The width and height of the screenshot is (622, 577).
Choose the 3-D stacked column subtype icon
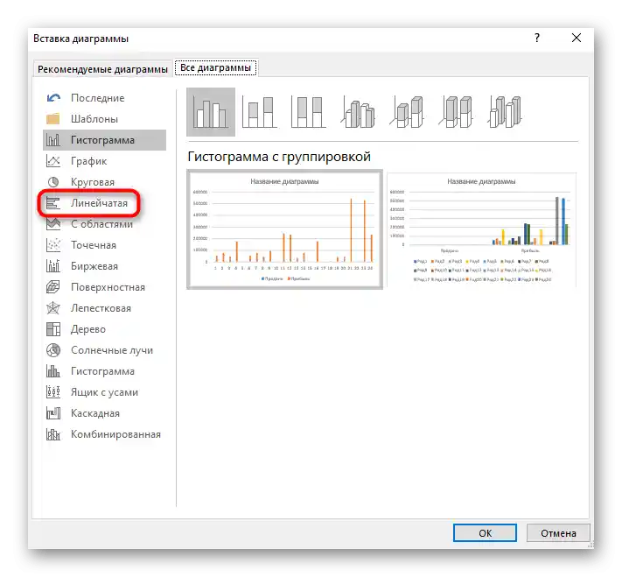click(408, 112)
